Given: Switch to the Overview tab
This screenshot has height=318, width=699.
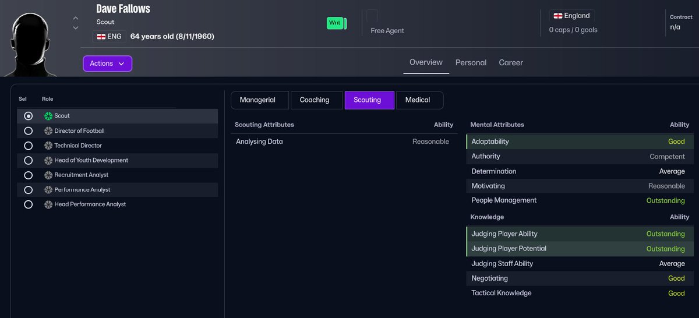Looking at the screenshot, I should [426, 62].
